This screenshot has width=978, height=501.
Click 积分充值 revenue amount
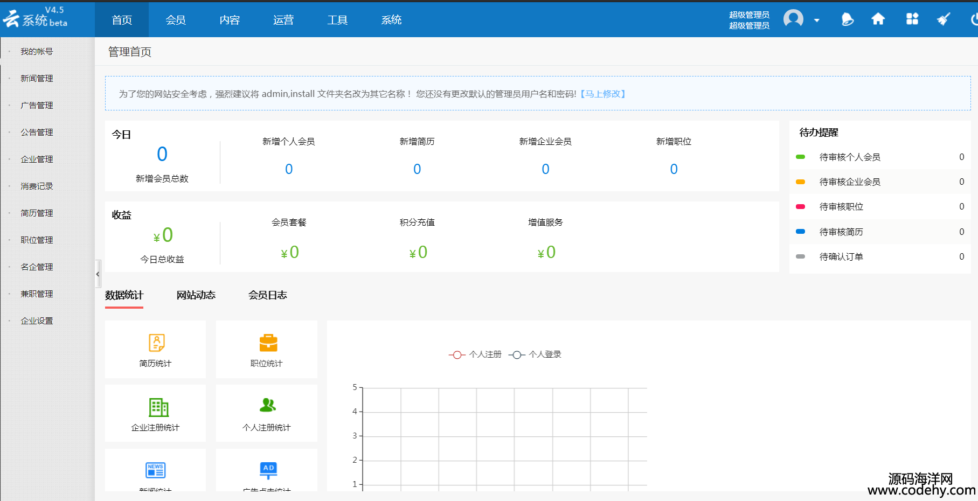pos(418,252)
